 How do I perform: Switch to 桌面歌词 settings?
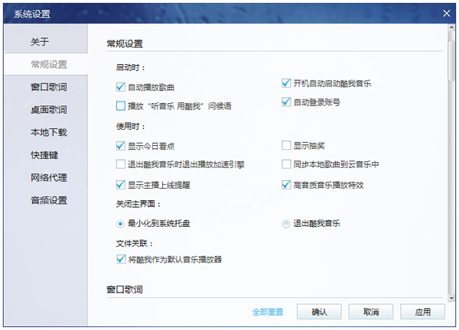click(49, 110)
